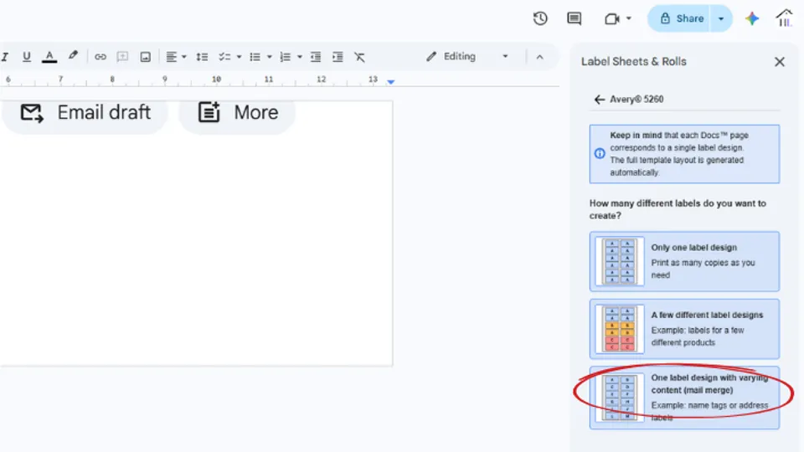Insert a link with chain icon
The width and height of the screenshot is (804, 452).
tap(100, 57)
